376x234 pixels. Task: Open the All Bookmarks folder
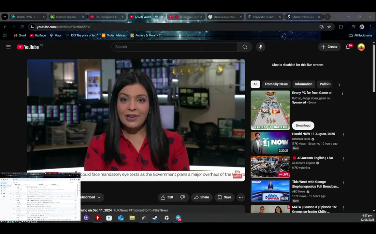coord(360,35)
